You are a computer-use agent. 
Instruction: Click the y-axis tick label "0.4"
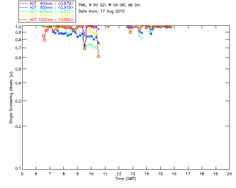point(18,83)
